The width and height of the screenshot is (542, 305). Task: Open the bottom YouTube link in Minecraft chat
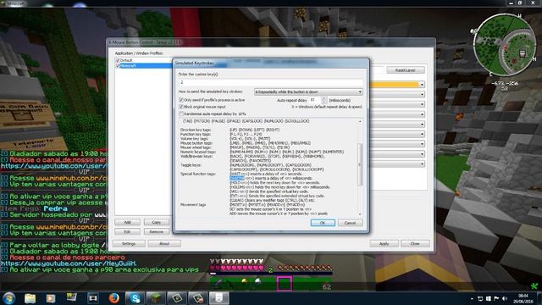pyautogui.click(x=69, y=263)
